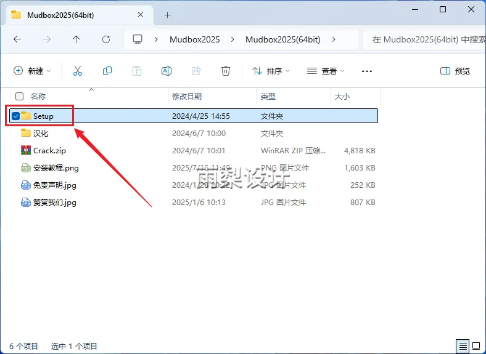Click Mudbox2025 breadcrumb segment
486x354 pixels.
(195, 39)
